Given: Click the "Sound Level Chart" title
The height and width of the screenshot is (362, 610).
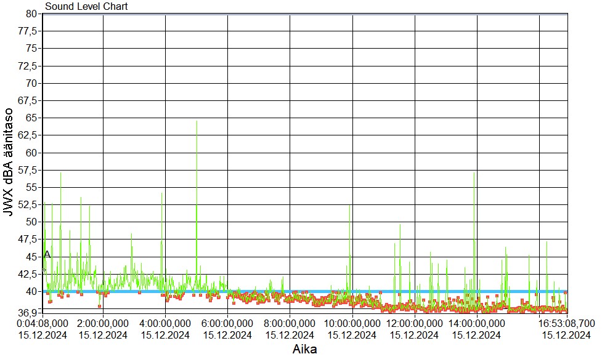Looking at the screenshot, I should [86, 7].
